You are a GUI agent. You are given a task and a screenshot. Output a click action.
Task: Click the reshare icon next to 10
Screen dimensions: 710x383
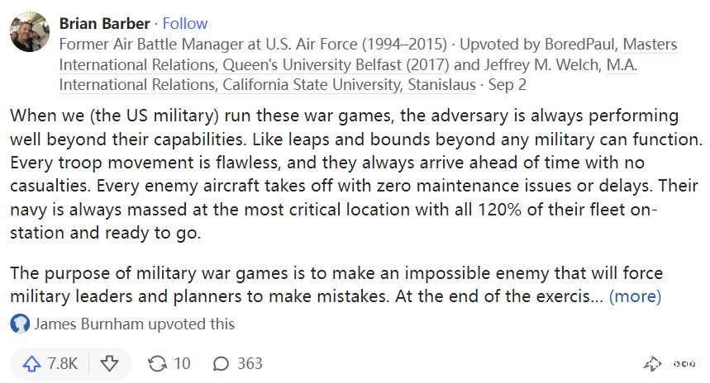(156, 363)
